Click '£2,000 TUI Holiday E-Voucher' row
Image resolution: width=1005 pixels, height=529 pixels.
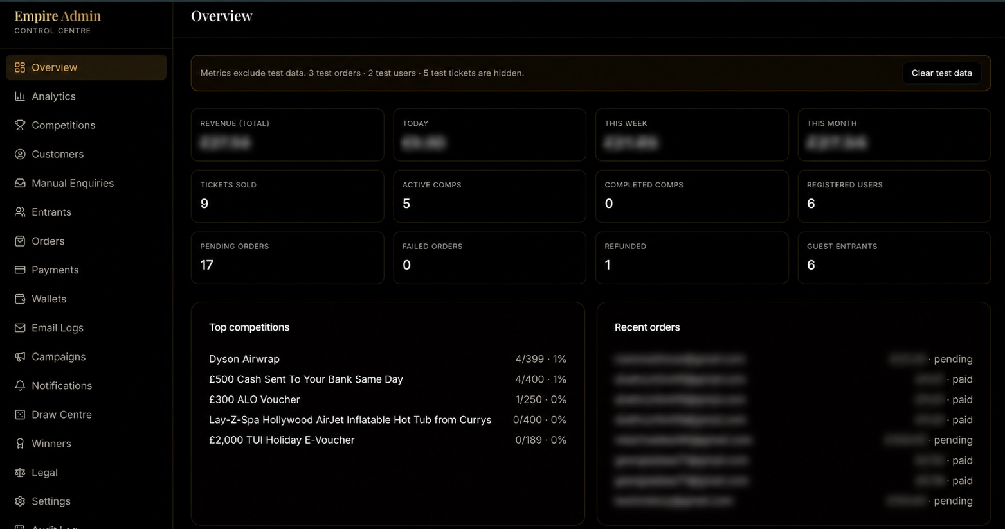point(388,440)
